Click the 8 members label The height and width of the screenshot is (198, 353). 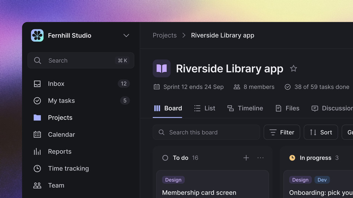(259, 87)
